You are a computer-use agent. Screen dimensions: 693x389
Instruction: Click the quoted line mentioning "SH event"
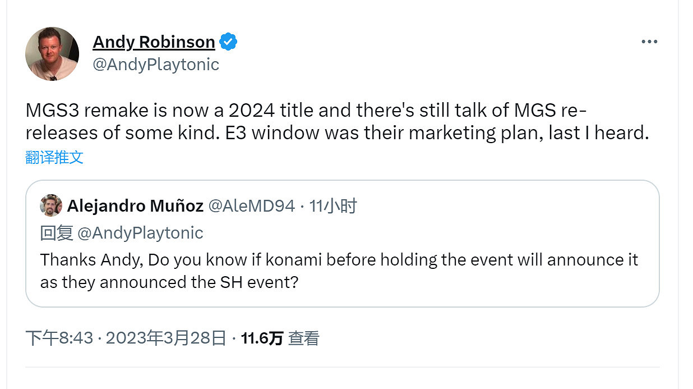(x=169, y=281)
